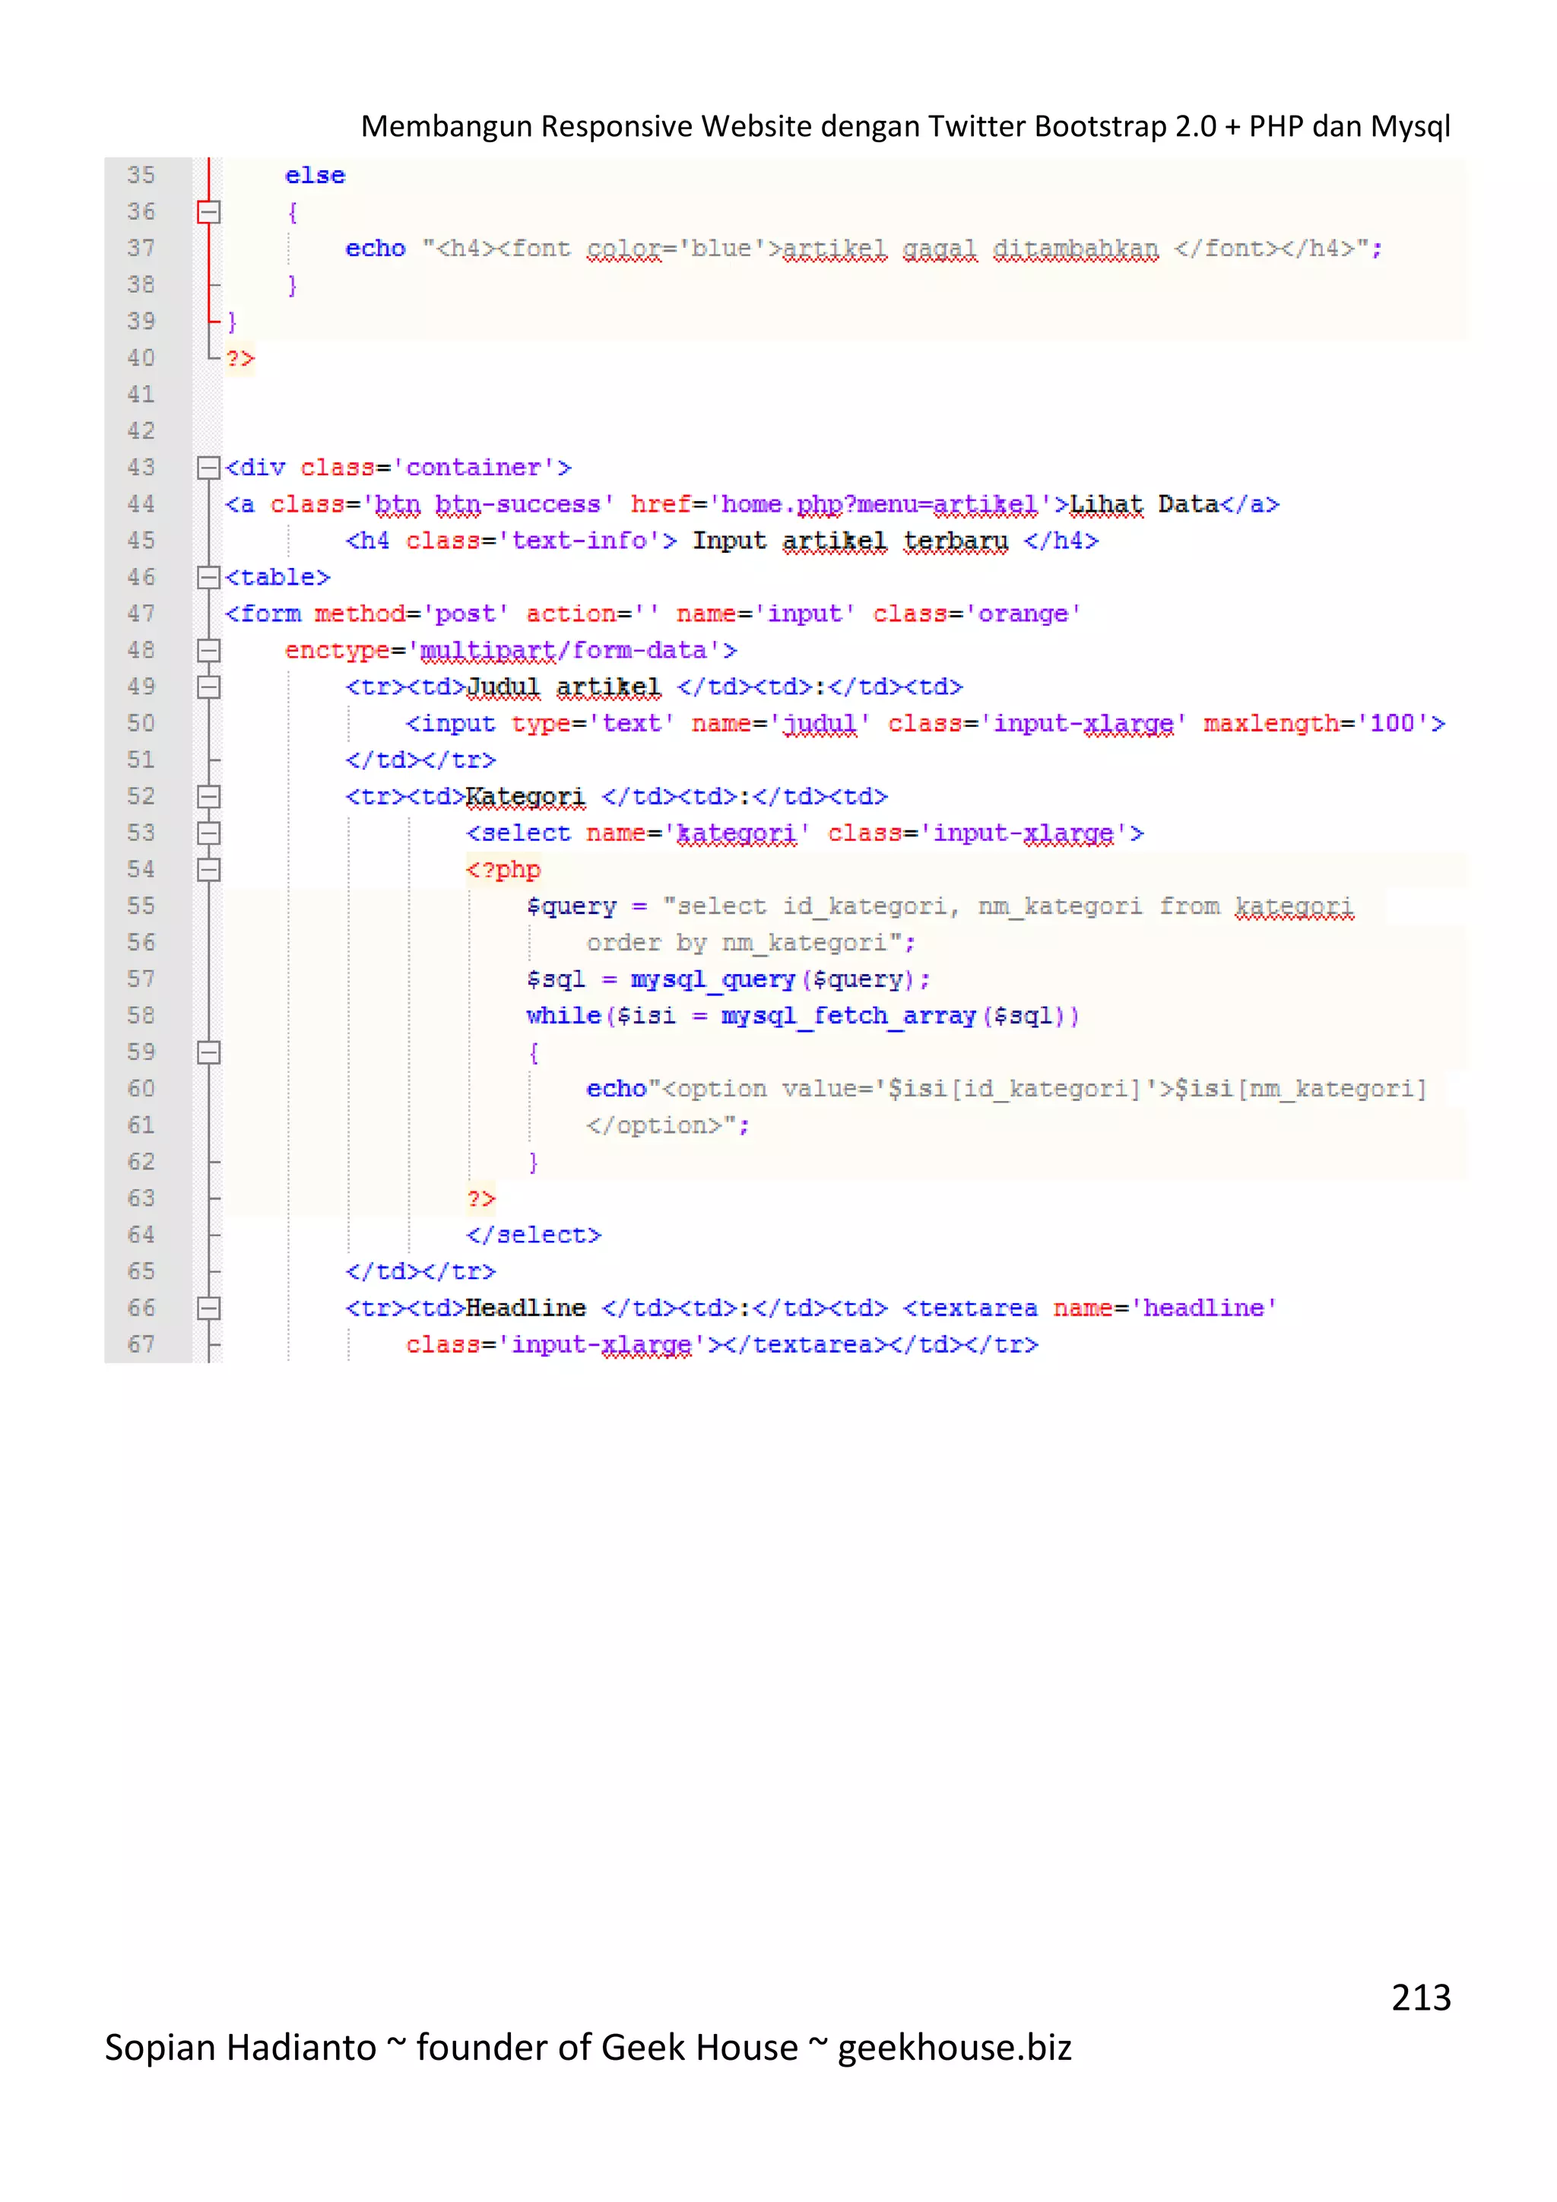This screenshot has width=1557, height=2202.
Task: Click the ?> closing tag on line 63
Action: [x=481, y=1199]
